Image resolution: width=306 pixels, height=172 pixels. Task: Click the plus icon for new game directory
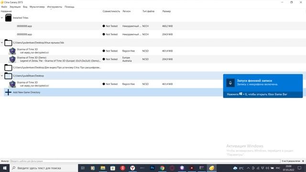coord(8,92)
